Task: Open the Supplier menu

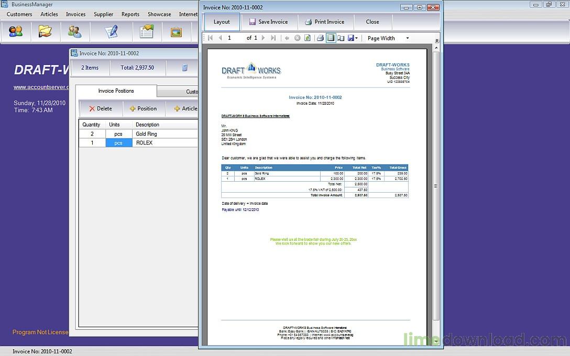Action: [x=104, y=14]
